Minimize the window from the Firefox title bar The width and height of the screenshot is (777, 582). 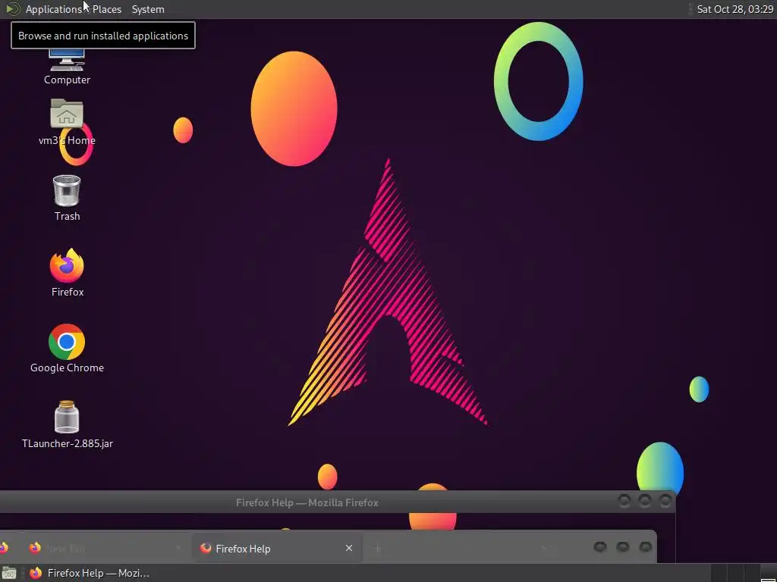[x=624, y=502]
